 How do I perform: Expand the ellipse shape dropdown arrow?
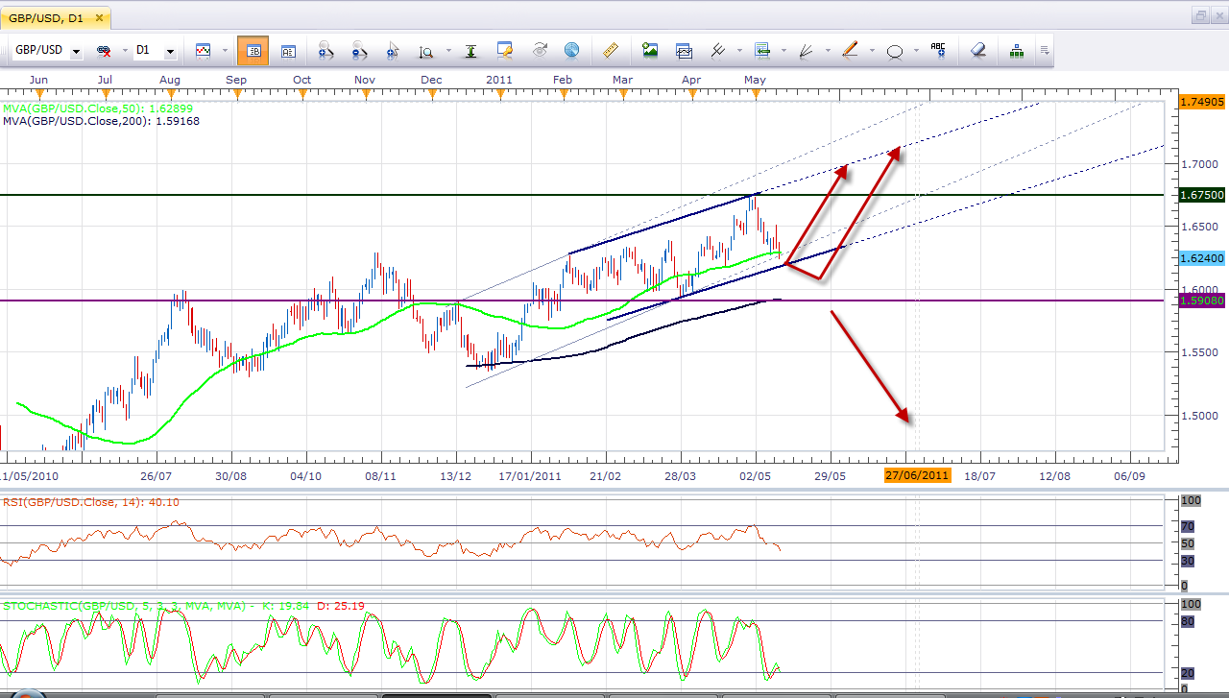[x=916, y=51]
